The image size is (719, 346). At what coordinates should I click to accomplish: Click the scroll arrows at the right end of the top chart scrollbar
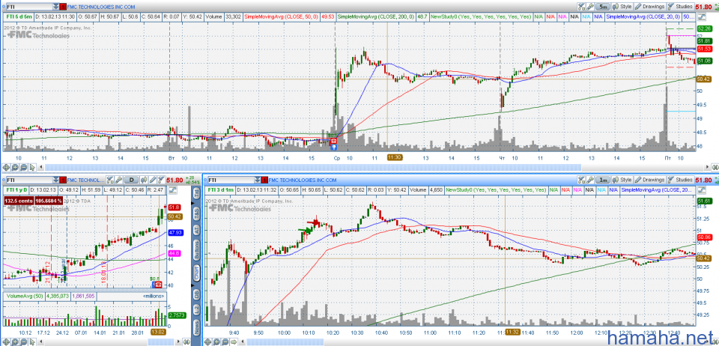point(714,167)
